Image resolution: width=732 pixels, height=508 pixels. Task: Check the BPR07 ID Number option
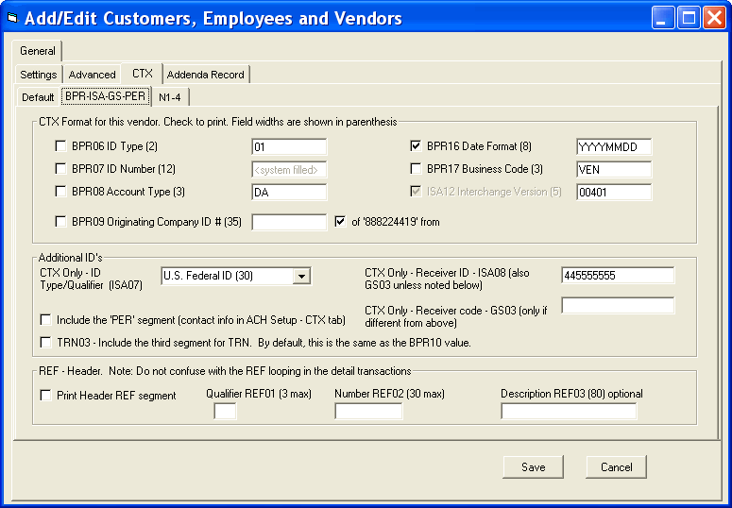click(x=60, y=169)
